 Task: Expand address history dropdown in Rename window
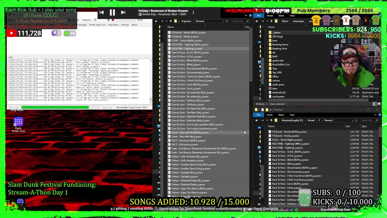tap(223, 21)
